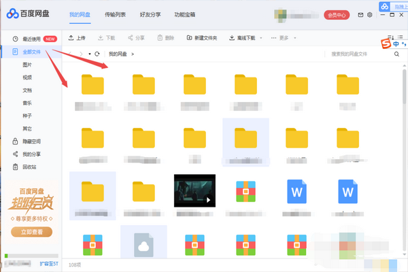This screenshot has width=408, height=272.
Task: Open the navigation history dropdown triangle
Action: pyautogui.click(x=90, y=54)
